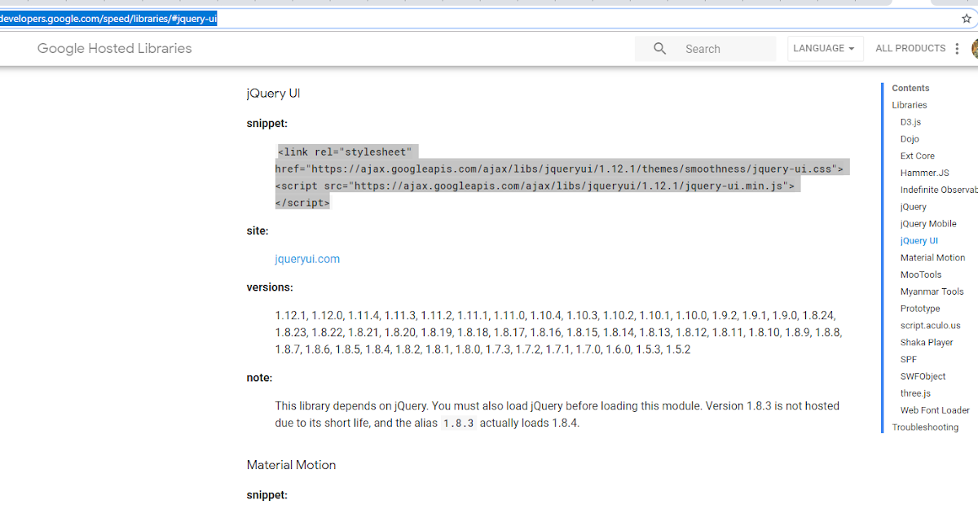Click the "This library depends on jQuery" note
The height and width of the screenshot is (513, 978).
coord(557,414)
